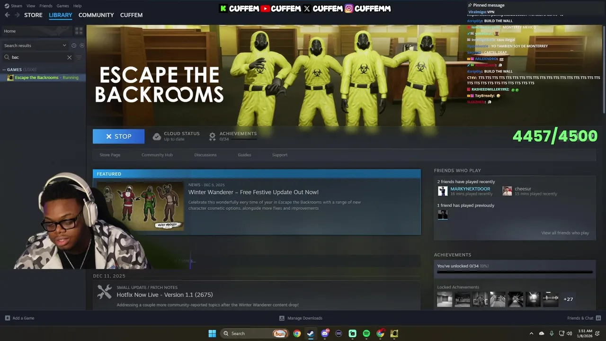This screenshot has height=341, width=606.
Task: Open Escape the Backrooms taskbar icon
Action: coord(394,333)
